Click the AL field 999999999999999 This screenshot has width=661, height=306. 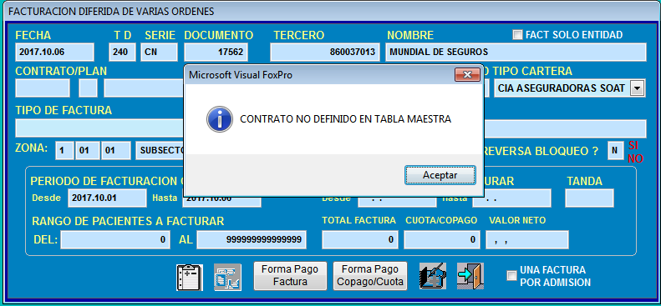(x=252, y=239)
